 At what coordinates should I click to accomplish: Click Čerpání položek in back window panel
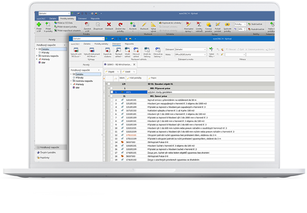point(46,152)
